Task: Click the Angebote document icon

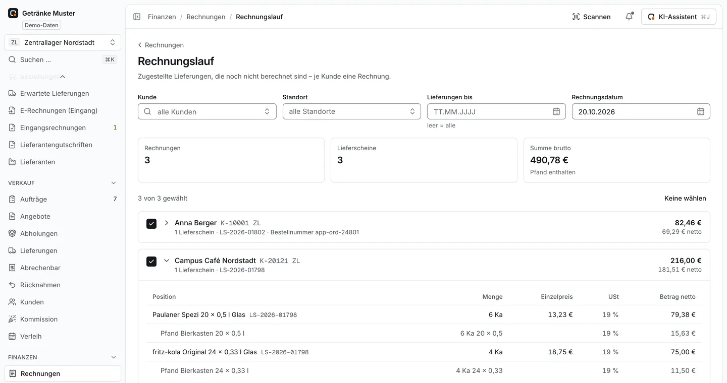Action: click(x=12, y=216)
